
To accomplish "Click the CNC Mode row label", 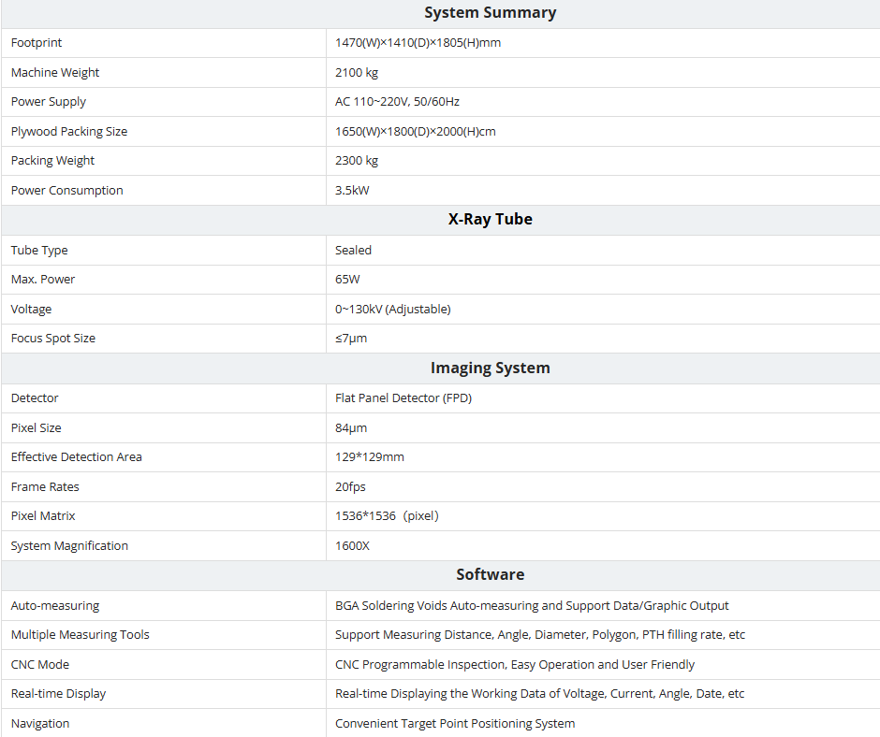I will tap(40, 665).
